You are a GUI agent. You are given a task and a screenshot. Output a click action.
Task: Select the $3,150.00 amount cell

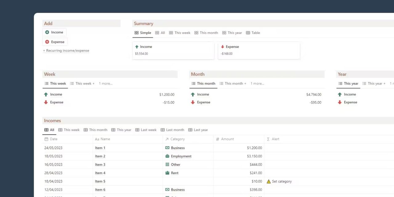(x=239, y=156)
